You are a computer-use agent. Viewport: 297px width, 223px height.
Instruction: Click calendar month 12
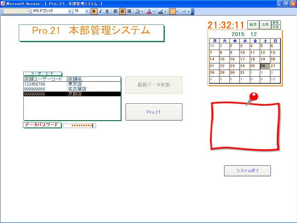[x=254, y=34]
